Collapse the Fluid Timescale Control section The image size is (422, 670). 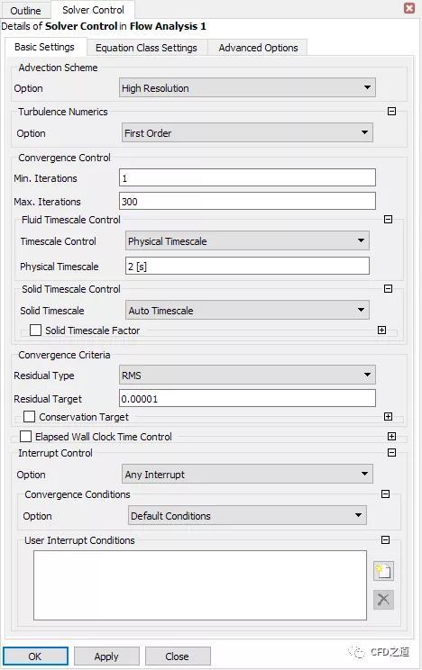pos(389,219)
